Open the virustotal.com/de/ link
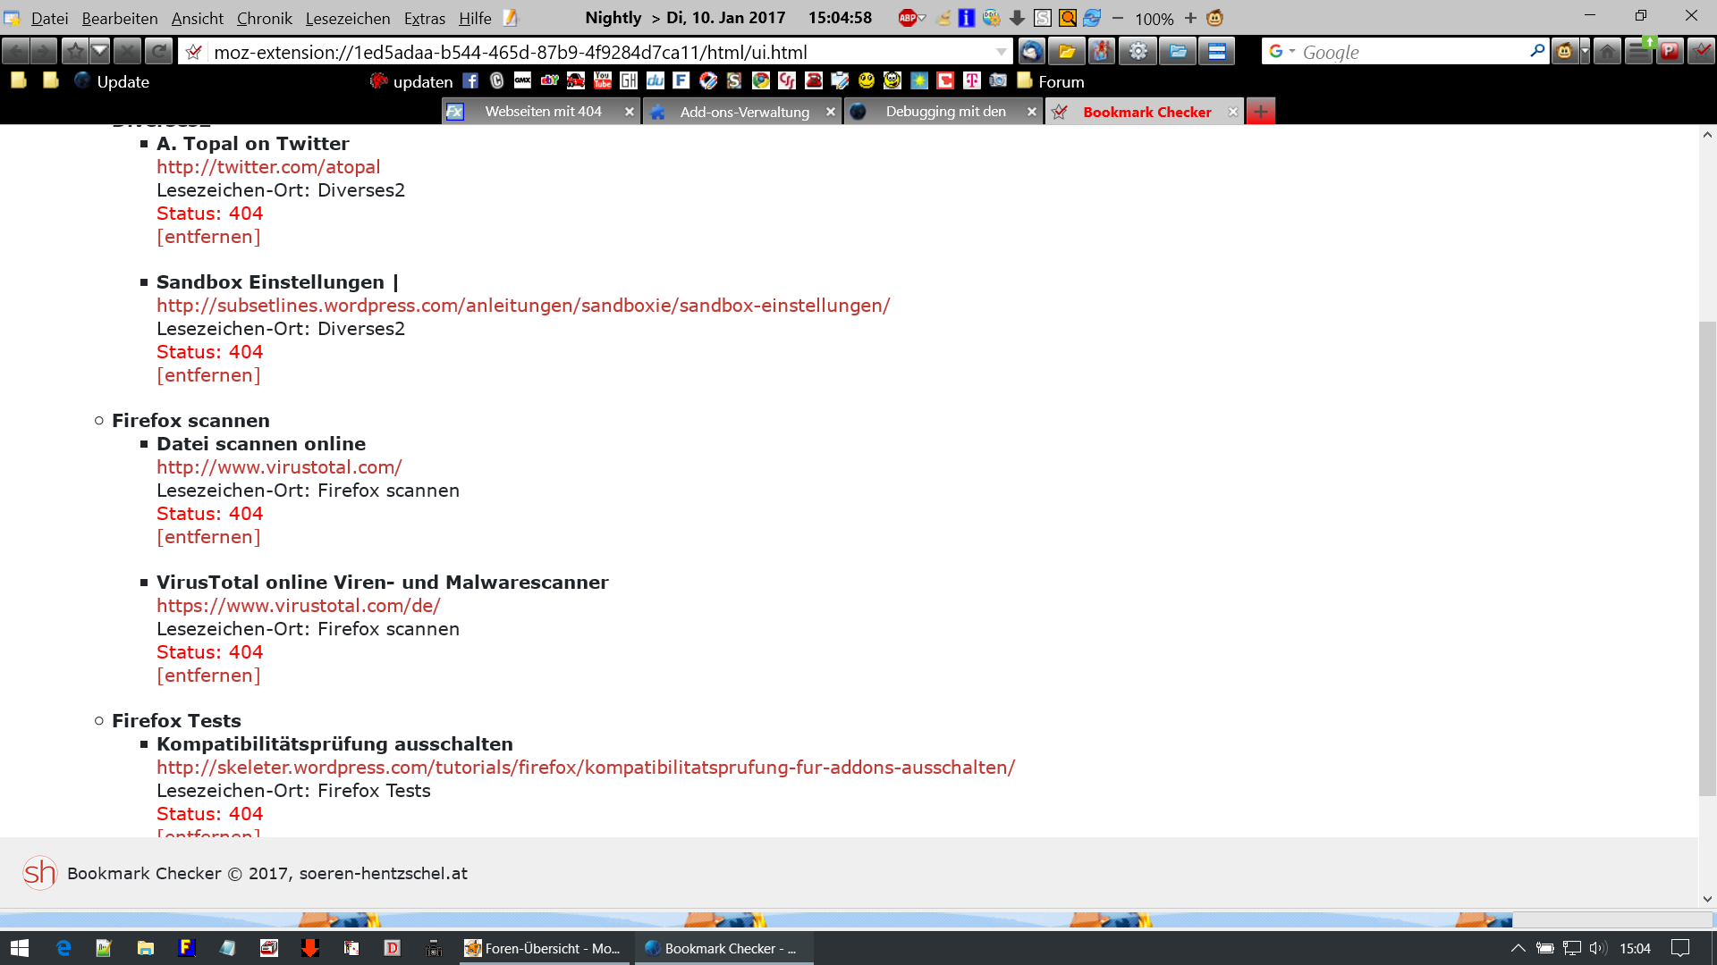1717x965 pixels. [x=298, y=606]
